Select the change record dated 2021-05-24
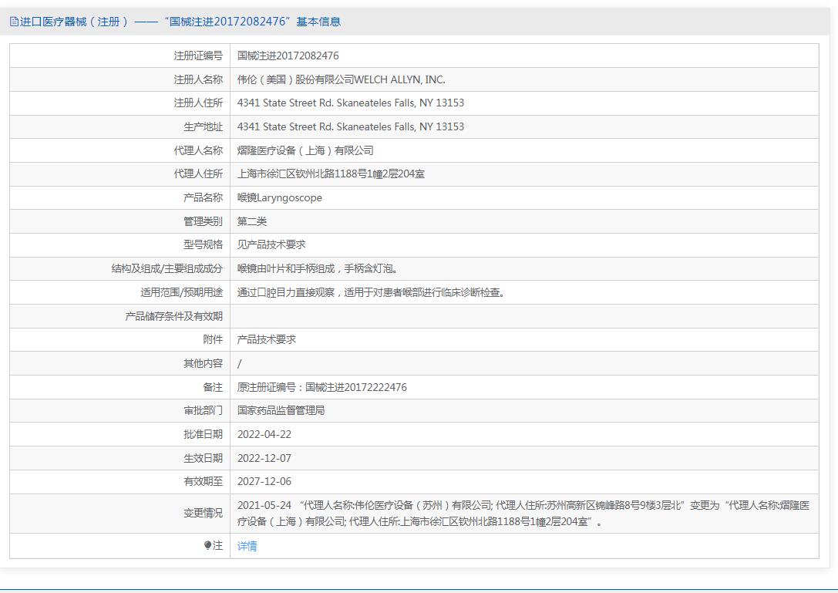Image resolution: width=838 pixels, height=593 pixels. tap(523, 514)
